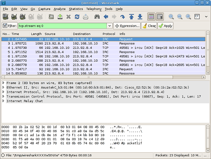Click the hex row 0040 bytes
This screenshot has width=211, height=159.
click(x=59, y=143)
